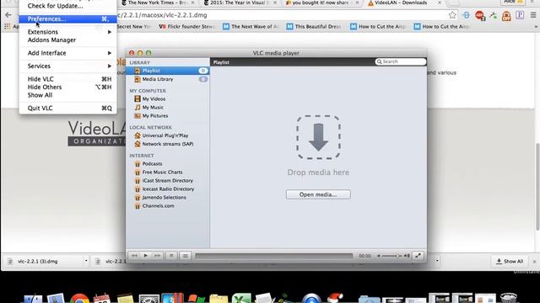
Task: Open The Next Wave bookmark
Action: point(251,26)
